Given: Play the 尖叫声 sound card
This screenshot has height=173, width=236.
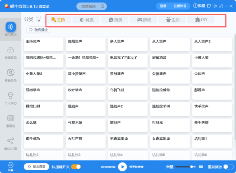Looking at the screenshot, I should 212,77.
